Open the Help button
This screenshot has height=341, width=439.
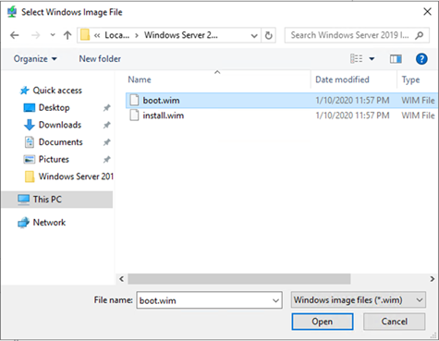(421, 58)
